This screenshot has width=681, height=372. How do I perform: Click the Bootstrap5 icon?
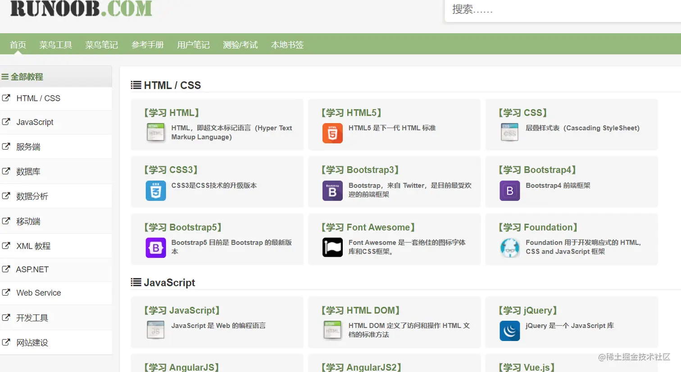click(x=156, y=248)
